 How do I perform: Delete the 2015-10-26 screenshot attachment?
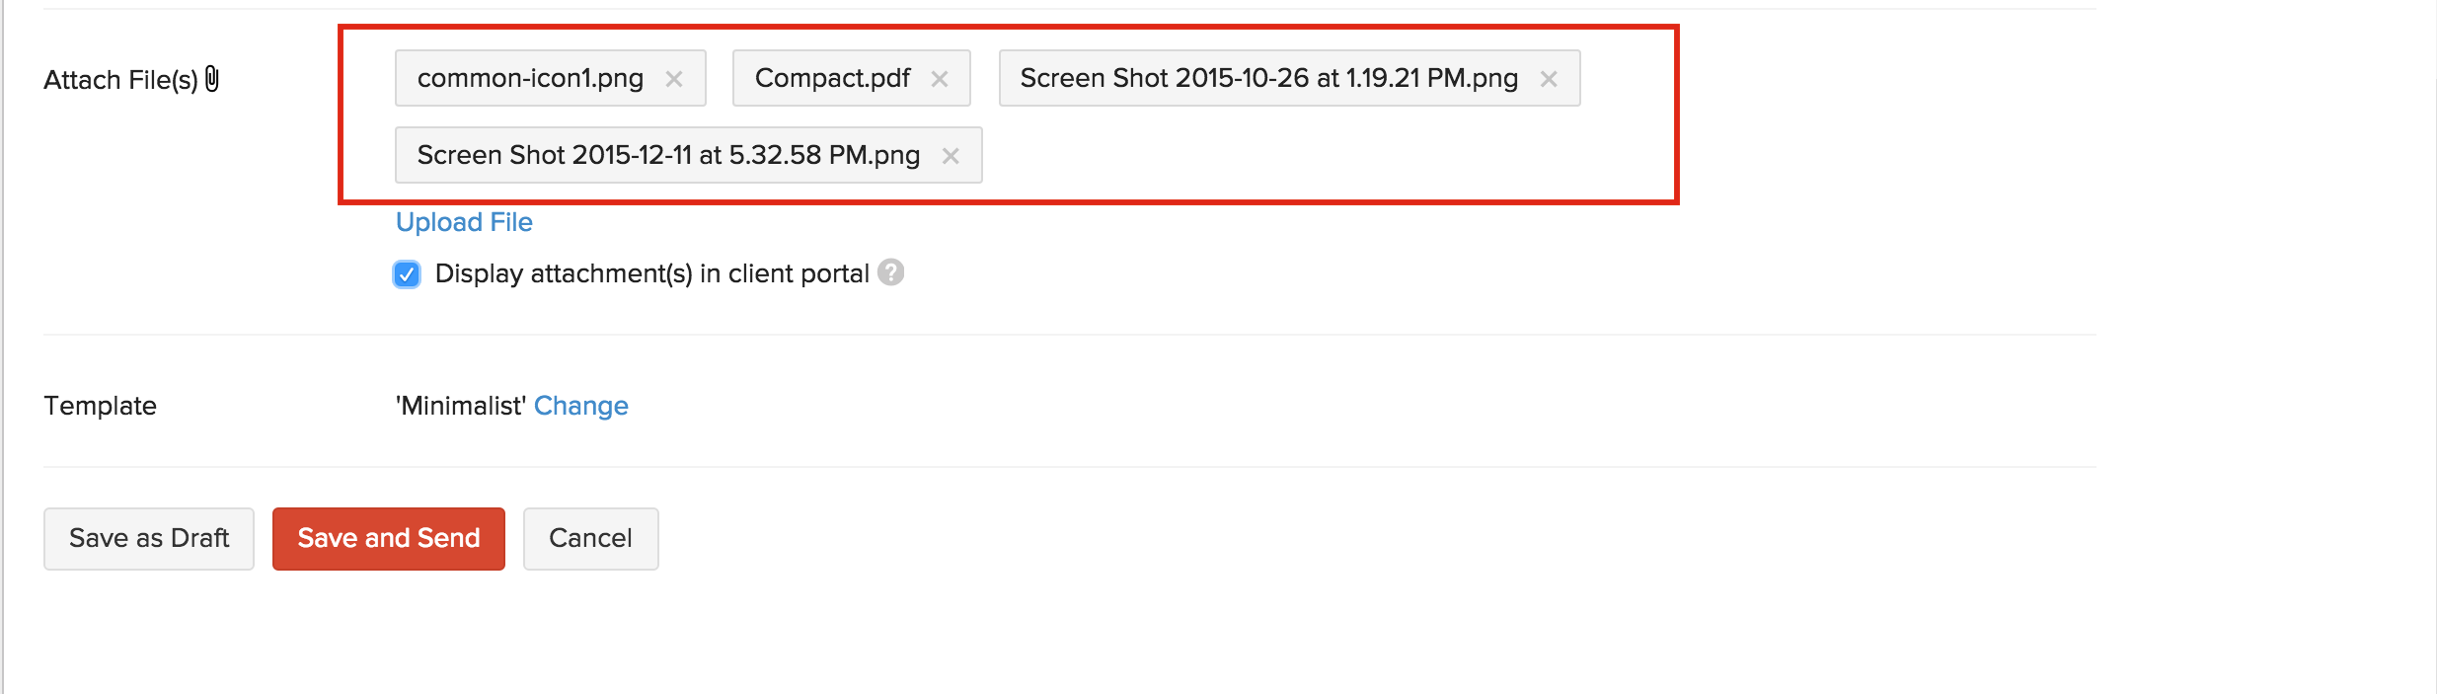[1549, 79]
